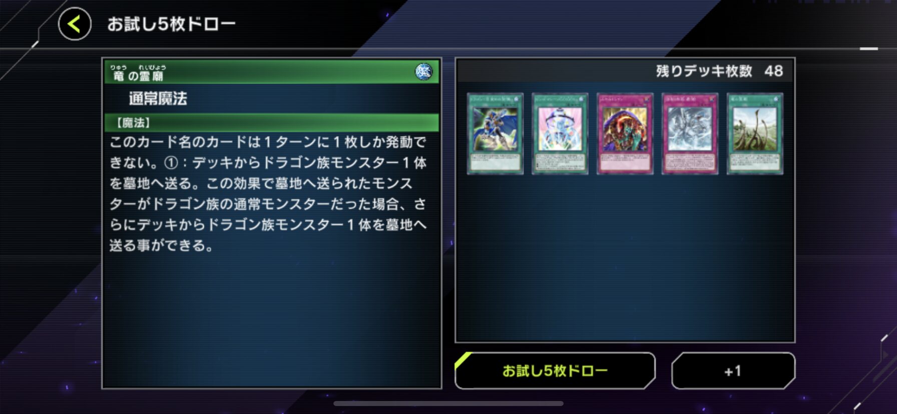Image resolution: width=897 pixels, height=414 pixels.
Task: Select the 竜の霊廟 card with bone spires art
Action: (x=755, y=133)
